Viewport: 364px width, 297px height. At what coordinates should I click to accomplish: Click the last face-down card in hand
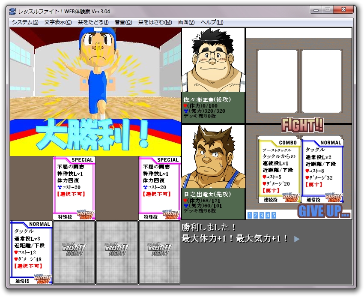(x=160, y=252)
